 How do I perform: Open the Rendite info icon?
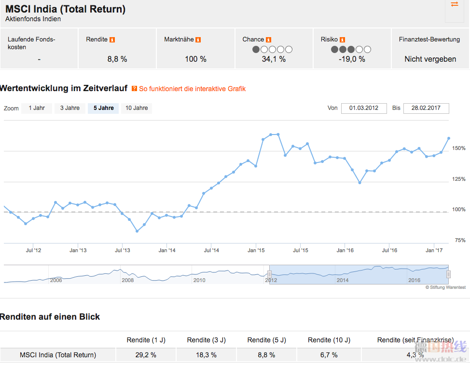point(112,40)
